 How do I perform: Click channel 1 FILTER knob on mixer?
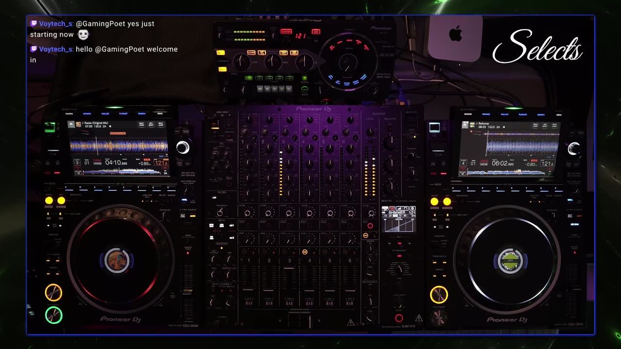point(248,213)
